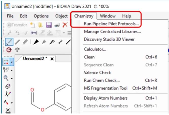Open the line style dropdown arrow
The width and height of the screenshot is (169, 115).
coord(64,33)
